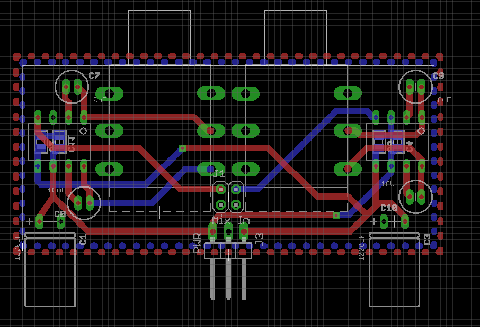The image size is (480, 327).
Task: Select the Mix silkscreen text
Action: (x=221, y=220)
